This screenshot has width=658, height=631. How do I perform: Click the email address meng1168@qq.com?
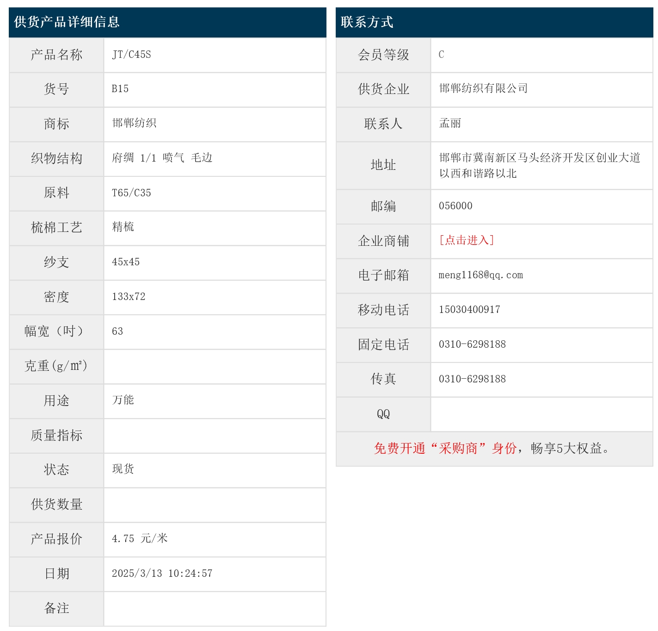[x=480, y=275]
